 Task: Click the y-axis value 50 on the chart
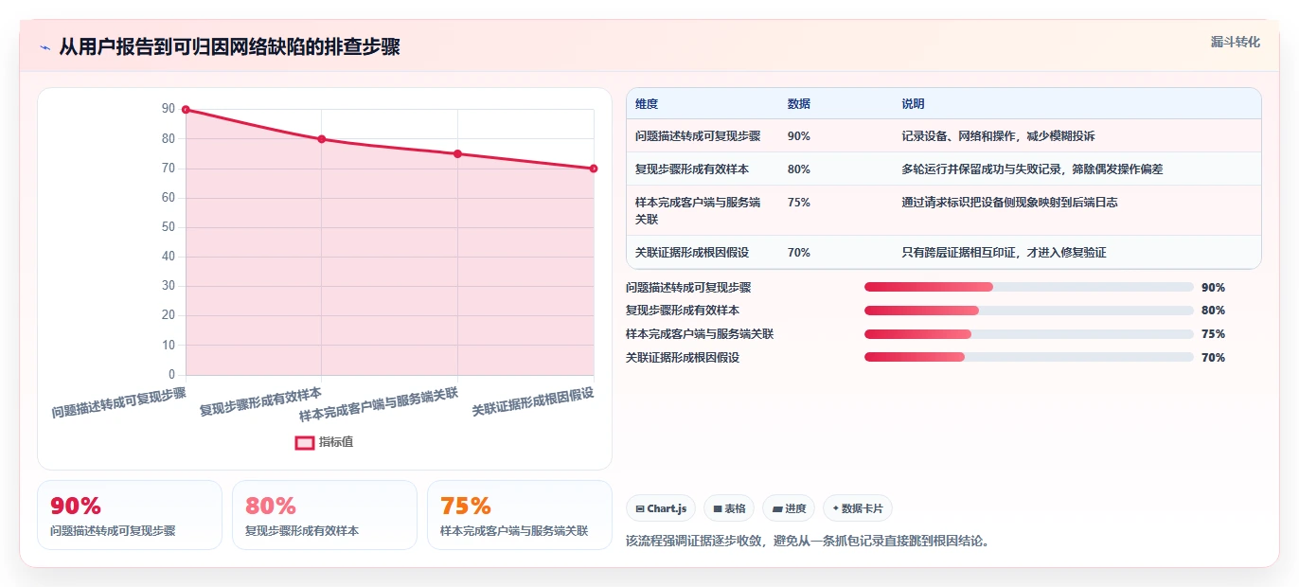168,227
